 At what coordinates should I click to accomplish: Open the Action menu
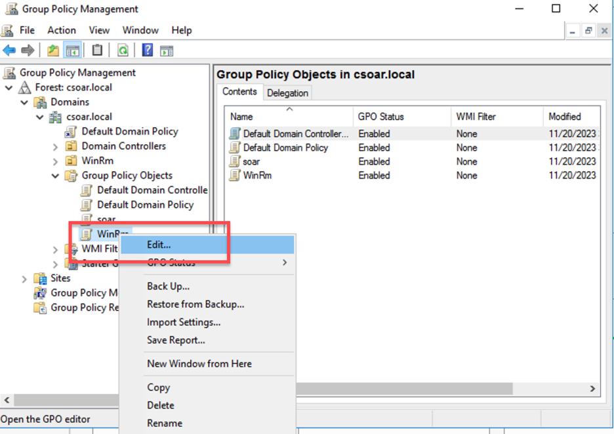61,30
